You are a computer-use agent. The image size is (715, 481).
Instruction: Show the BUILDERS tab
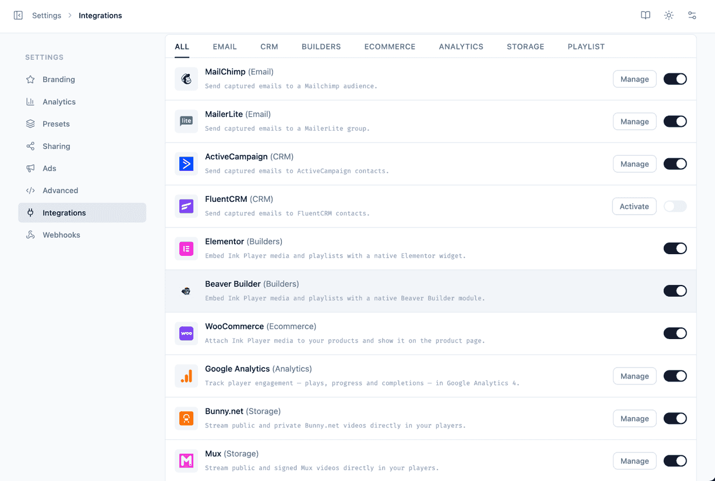321,47
